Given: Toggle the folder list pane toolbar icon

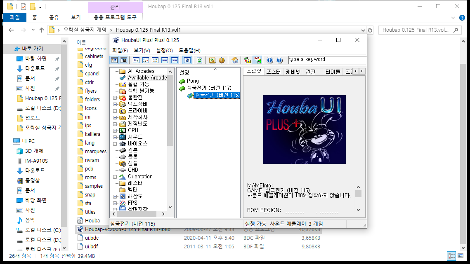Looking at the screenshot, I should coord(114,60).
